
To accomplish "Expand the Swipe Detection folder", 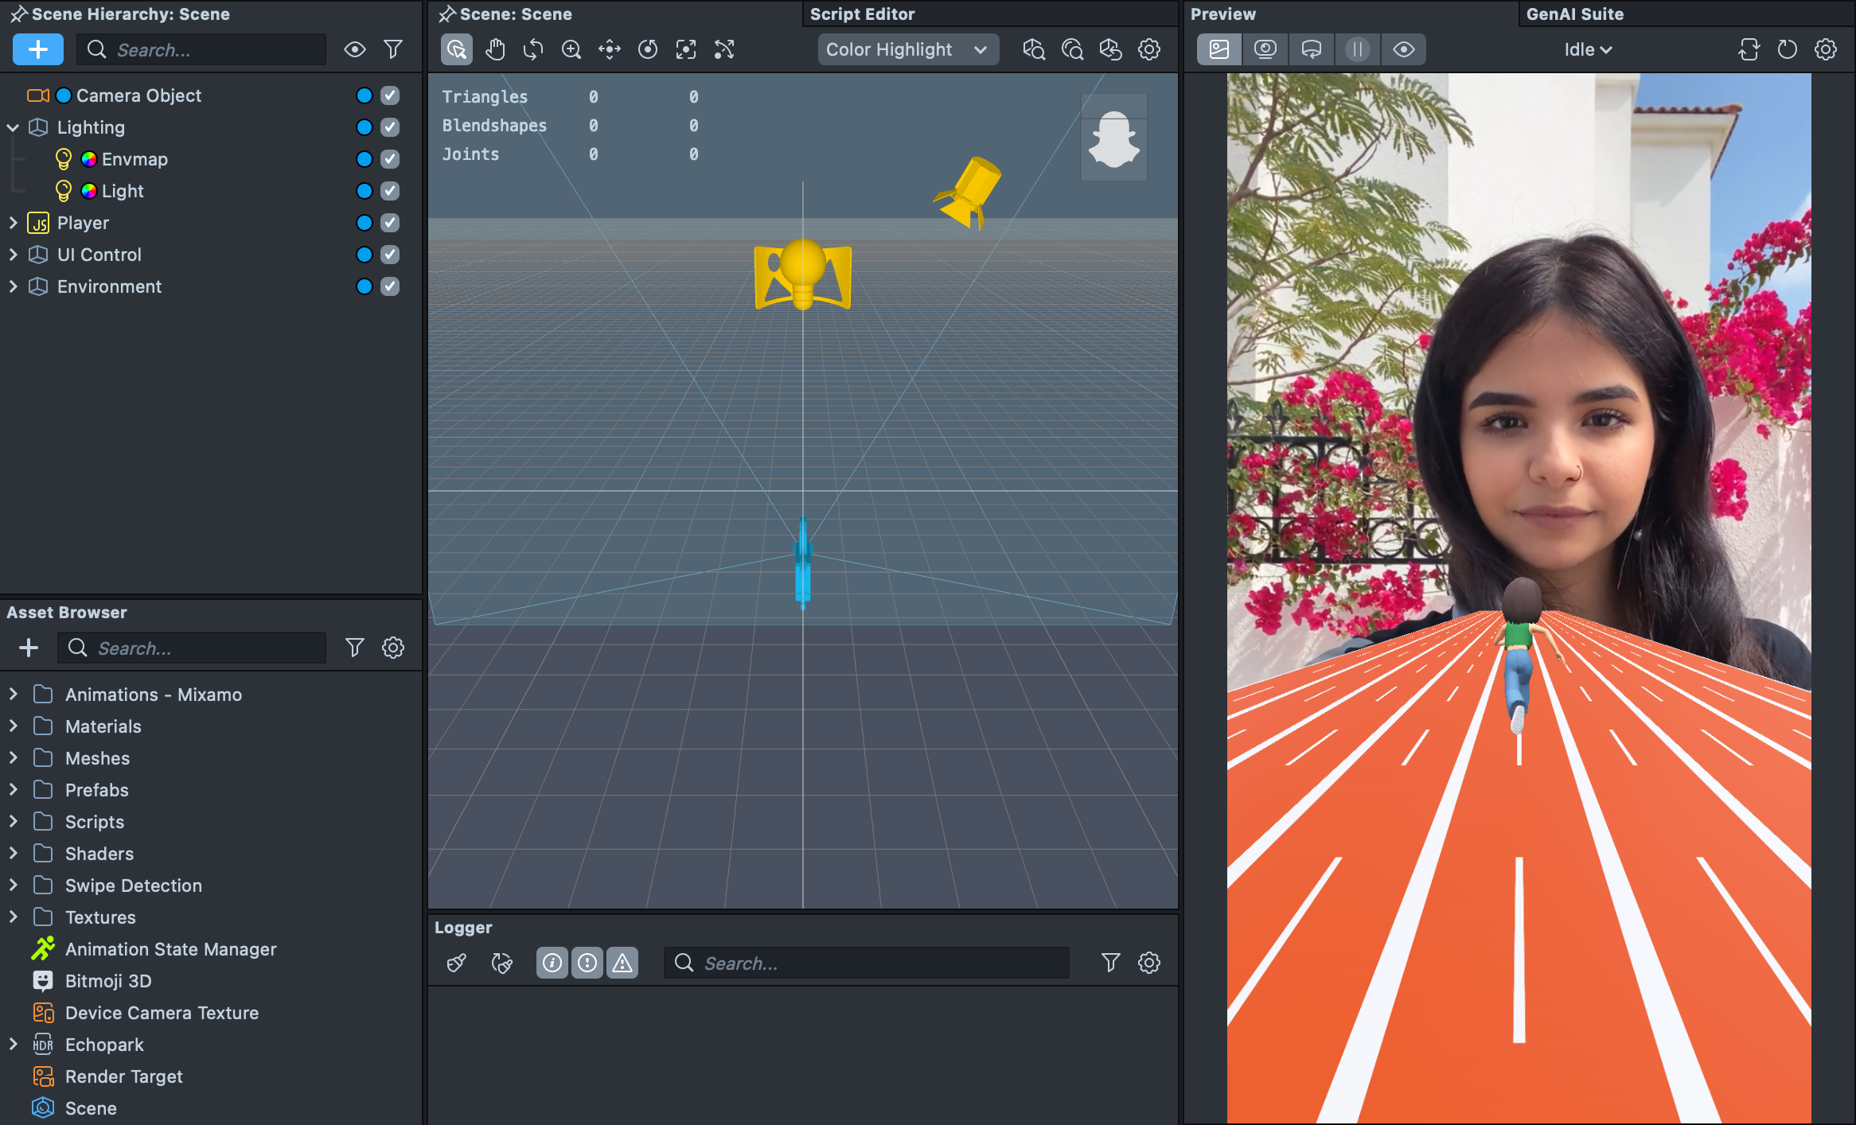I will pyautogui.click(x=13, y=885).
